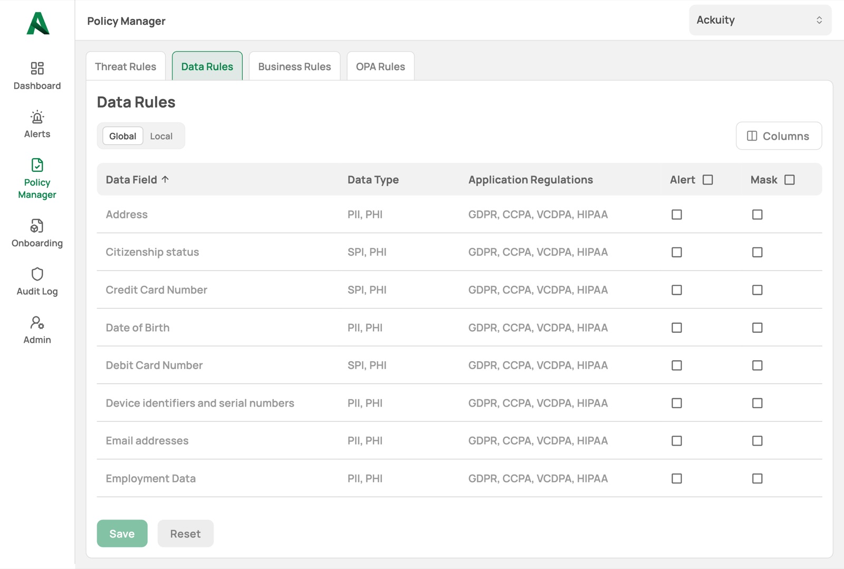Toggle the Mask header select-all checkbox
This screenshot has height=569, width=844.
point(790,180)
